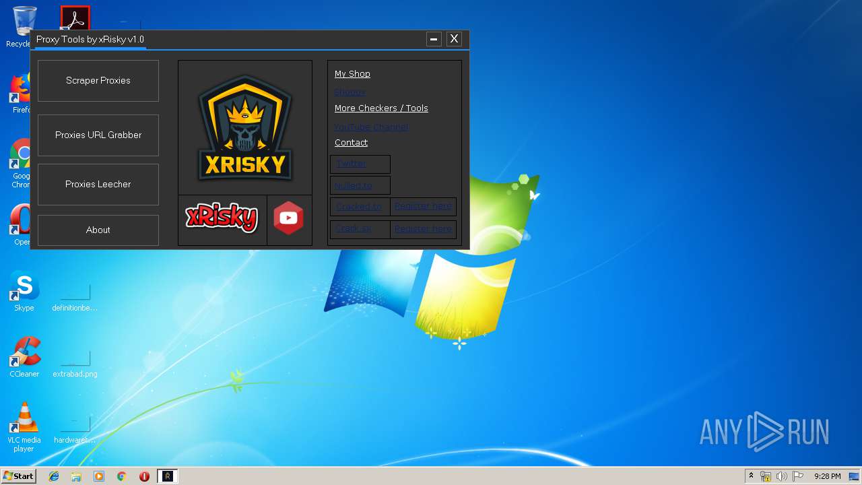Open Windows Media Player from the taskbar
This screenshot has width=862, height=485.
99,476
